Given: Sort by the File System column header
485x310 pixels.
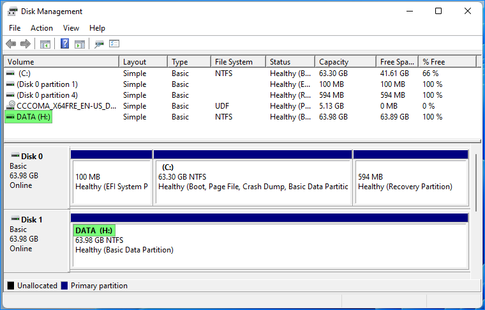Looking at the screenshot, I should (x=234, y=62).
